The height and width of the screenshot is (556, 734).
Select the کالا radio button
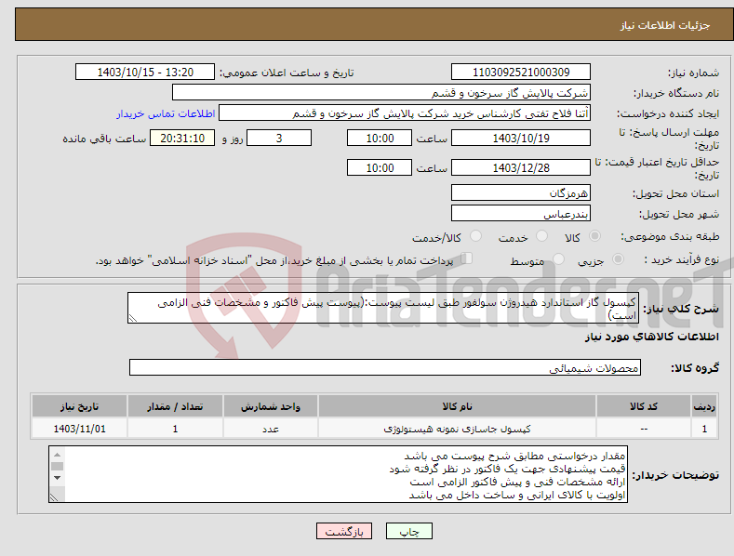point(594,236)
